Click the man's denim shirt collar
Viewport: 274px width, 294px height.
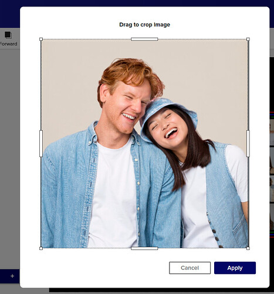tap(94, 133)
